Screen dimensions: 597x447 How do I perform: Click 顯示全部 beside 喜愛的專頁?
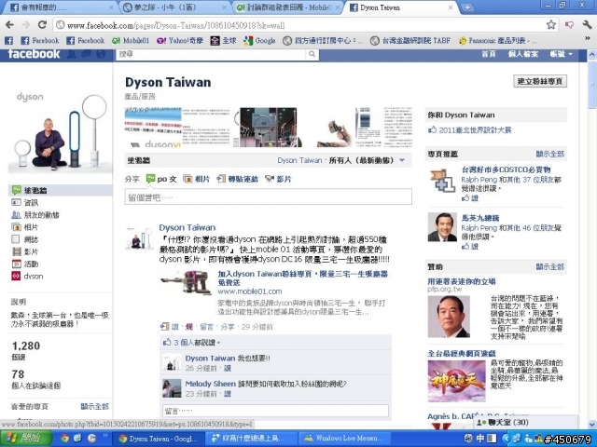tap(94, 406)
